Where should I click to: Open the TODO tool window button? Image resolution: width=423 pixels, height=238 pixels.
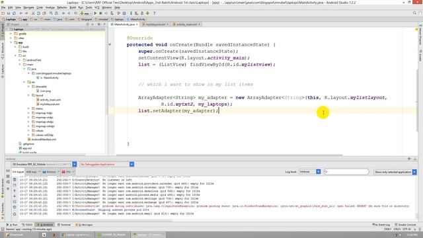pos(27,225)
